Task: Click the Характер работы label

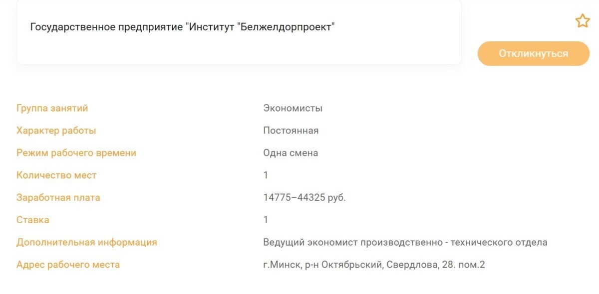Action: click(x=57, y=130)
